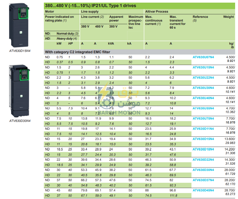
Task: Click the "Max. continuous current (1)" header
Action: (x=154, y=20)
